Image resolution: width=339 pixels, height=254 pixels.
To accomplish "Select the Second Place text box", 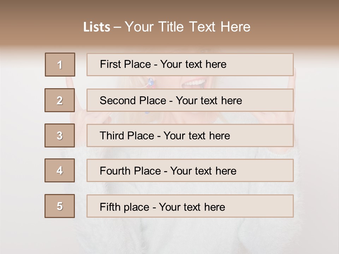I will 190,100.
